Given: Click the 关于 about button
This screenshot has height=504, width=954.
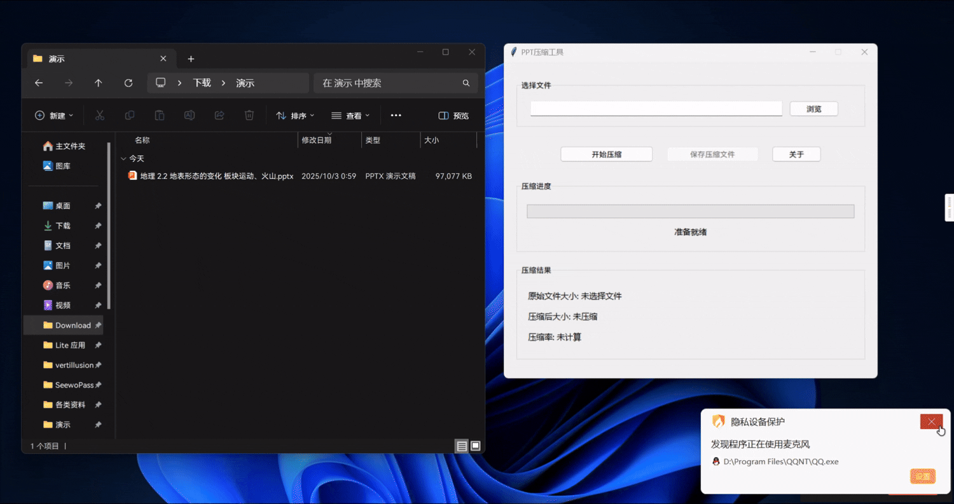Looking at the screenshot, I should click(796, 154).
